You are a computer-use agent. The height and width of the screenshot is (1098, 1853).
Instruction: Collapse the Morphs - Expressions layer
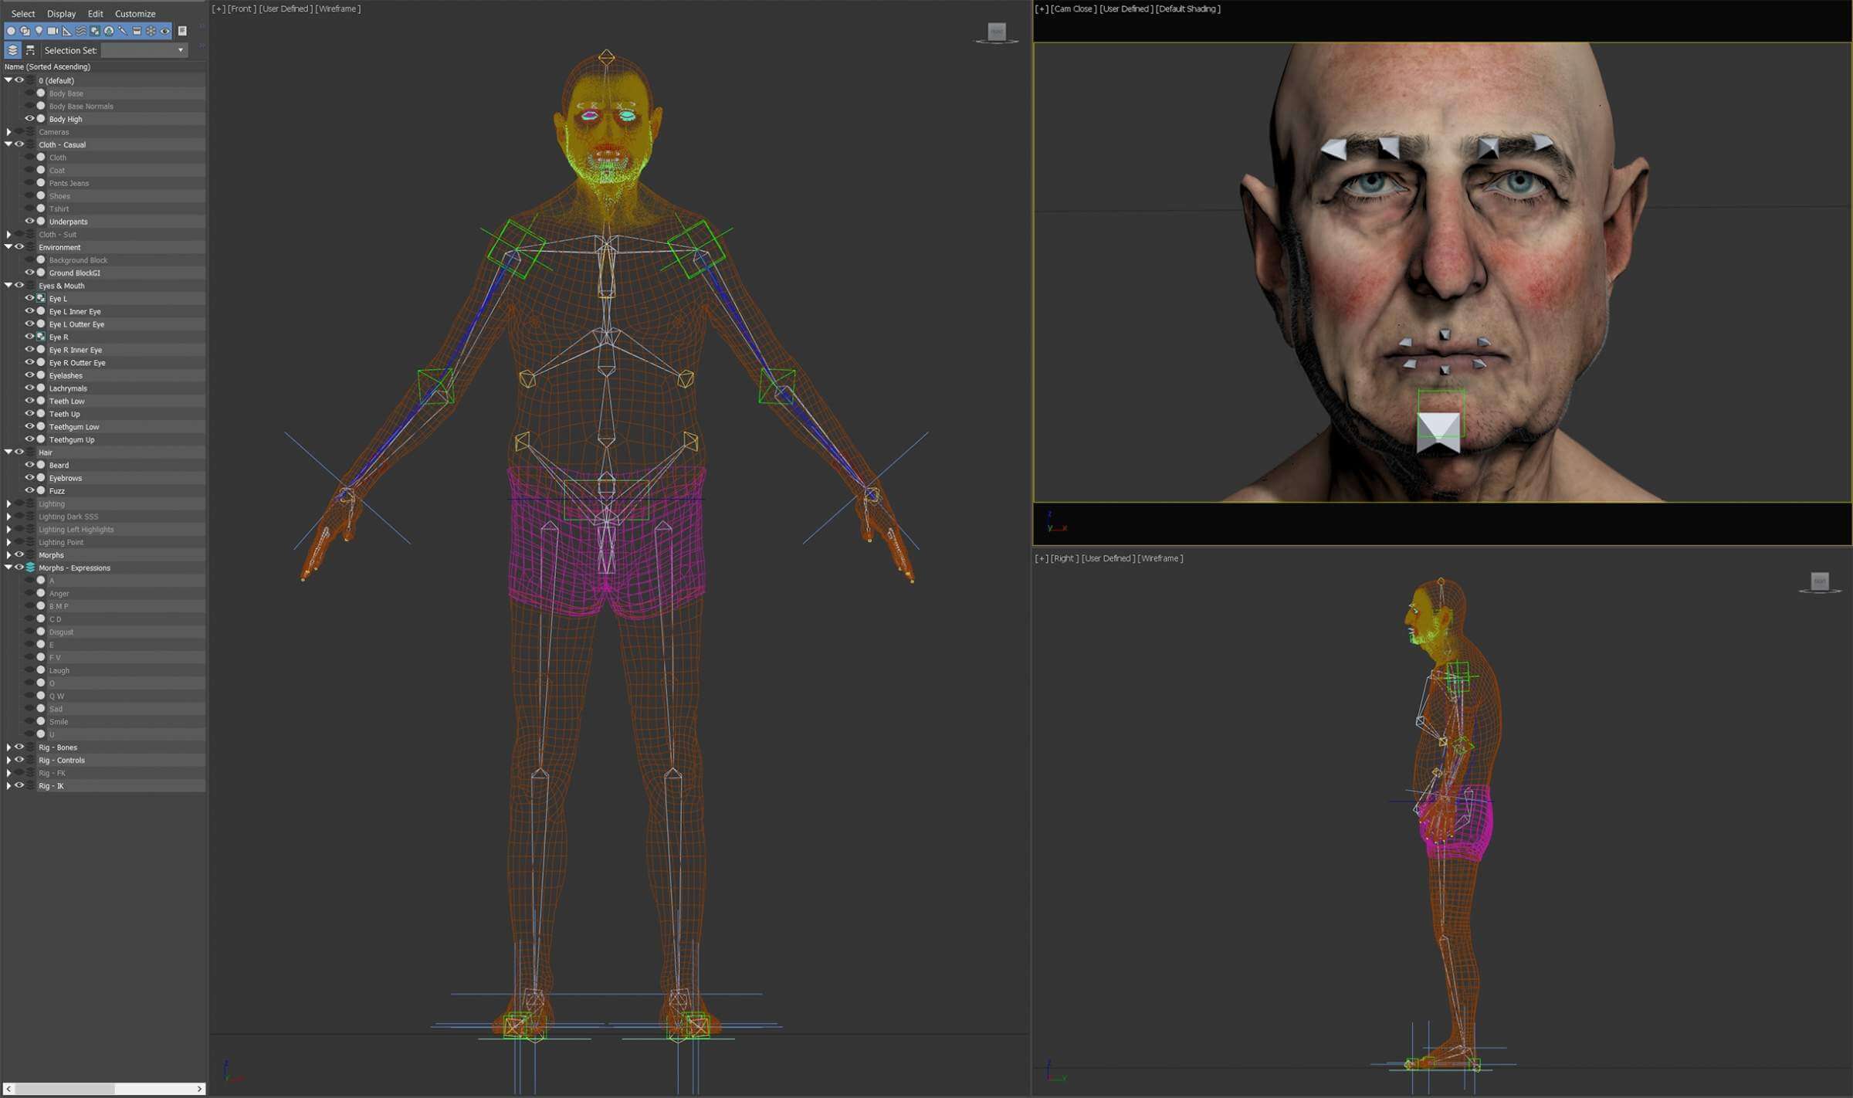(8, 568)
